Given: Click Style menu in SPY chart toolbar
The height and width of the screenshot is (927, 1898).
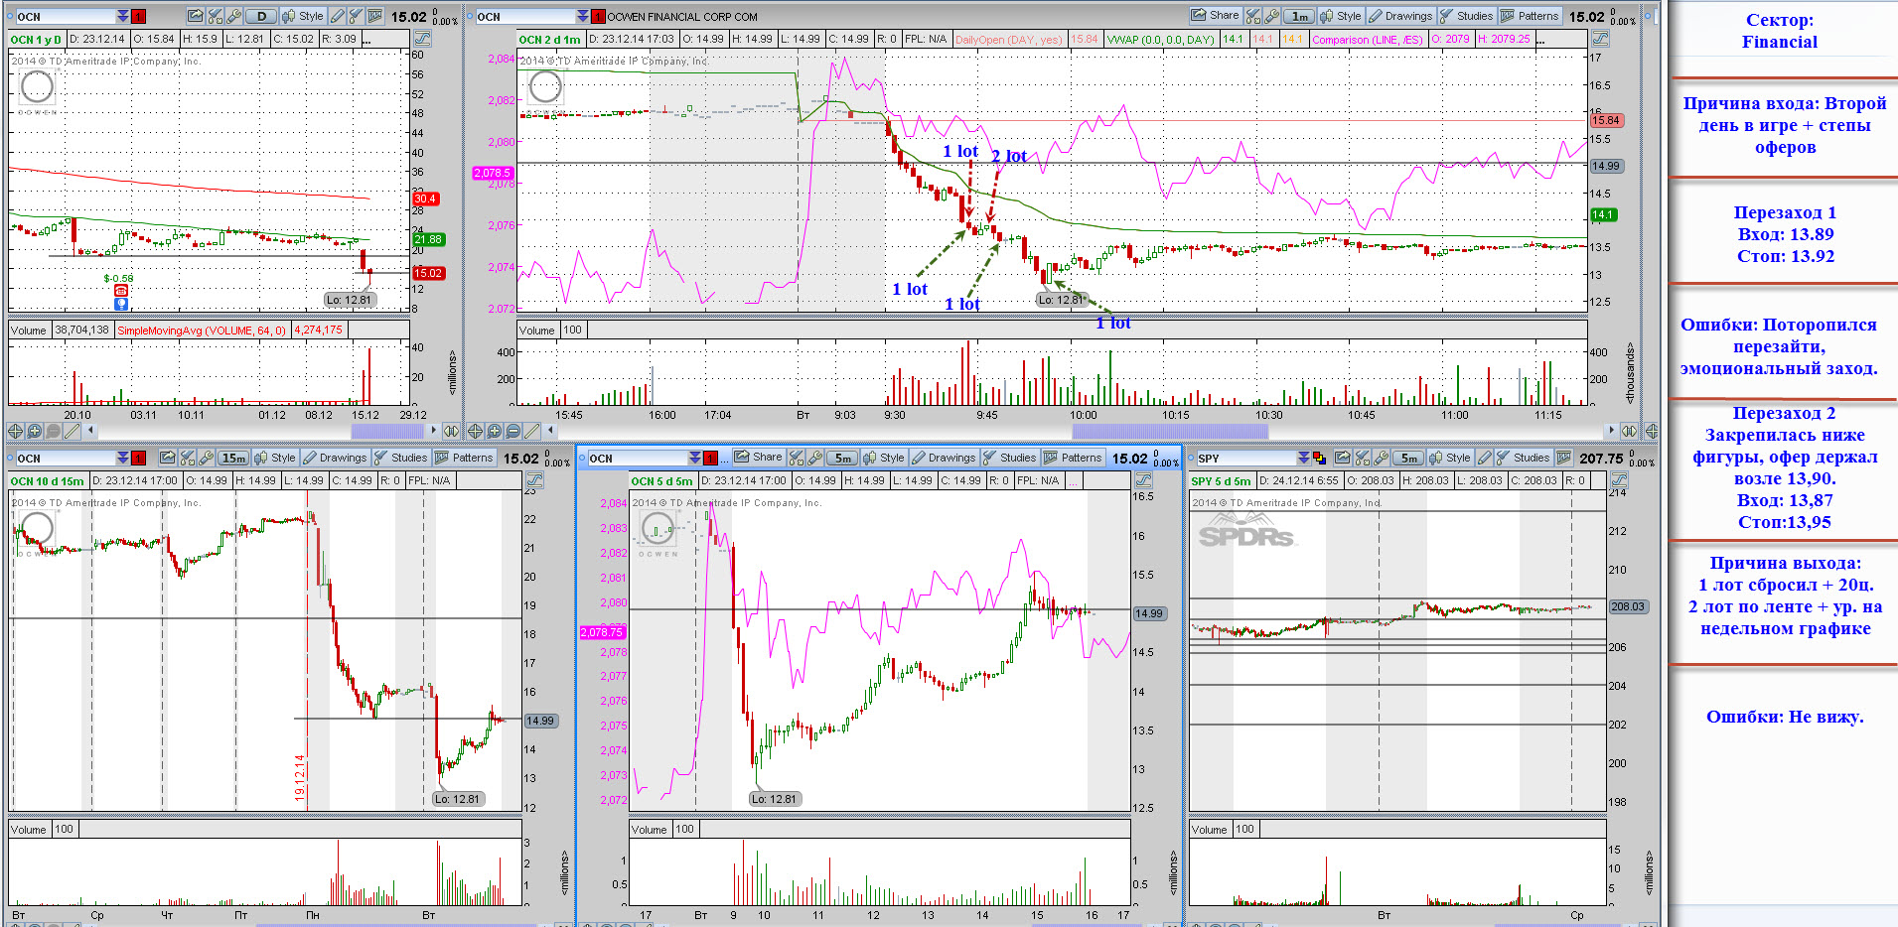Looking at the screenshot, I should click(1449, 458).
